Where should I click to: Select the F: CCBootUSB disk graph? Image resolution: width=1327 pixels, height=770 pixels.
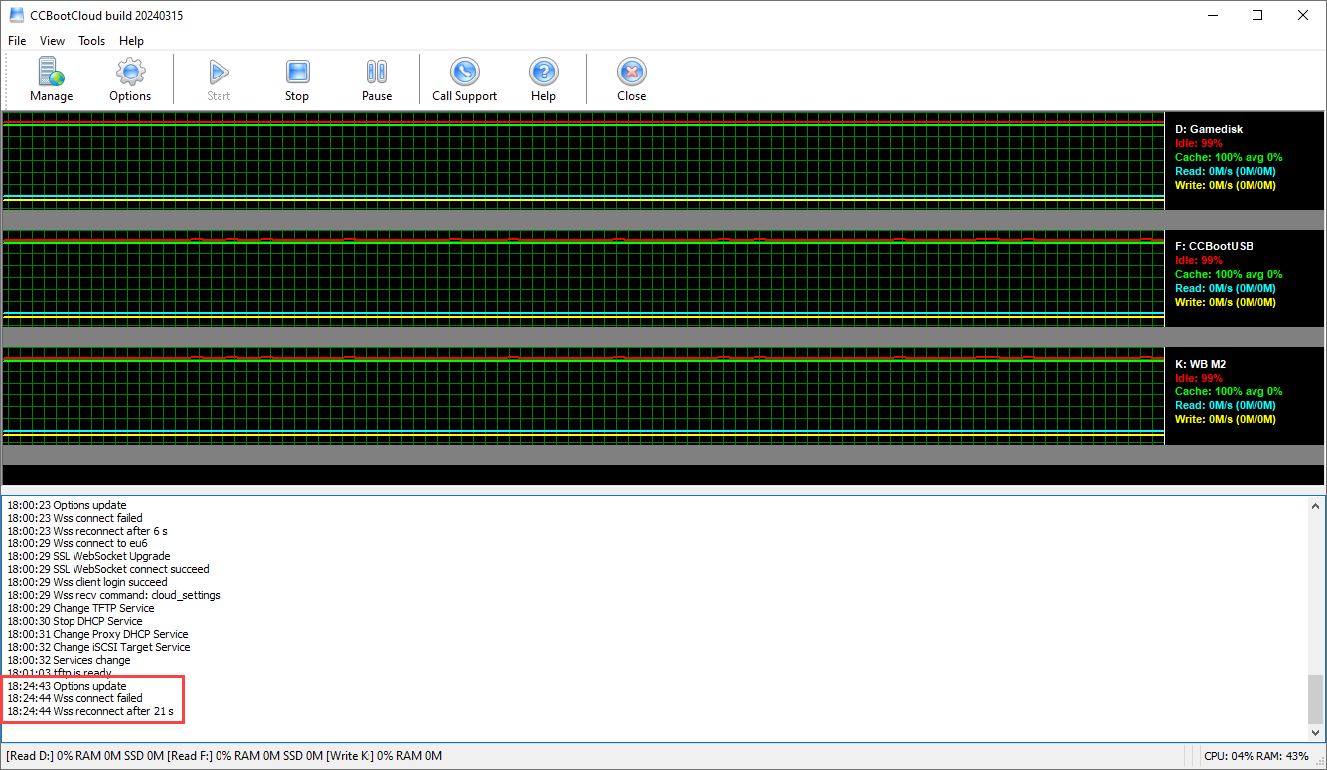click(583, 277)
